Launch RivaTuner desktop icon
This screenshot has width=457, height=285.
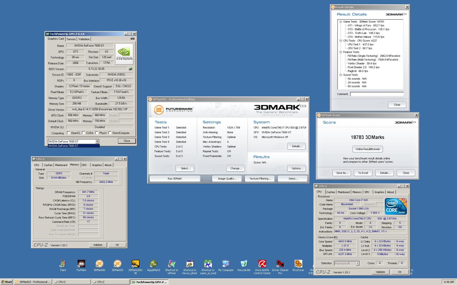pos(298,264)
